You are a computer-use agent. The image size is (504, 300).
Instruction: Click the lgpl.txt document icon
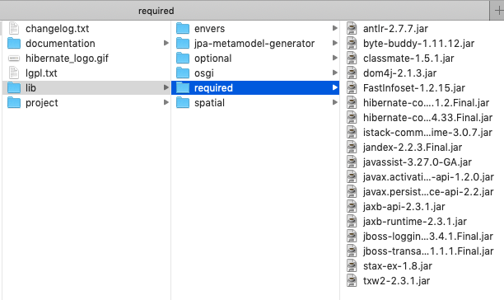tap(14, 73)
